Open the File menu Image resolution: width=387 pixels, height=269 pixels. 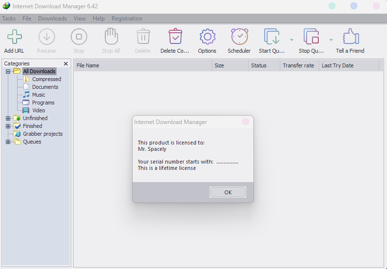click(x=27, y=19)
